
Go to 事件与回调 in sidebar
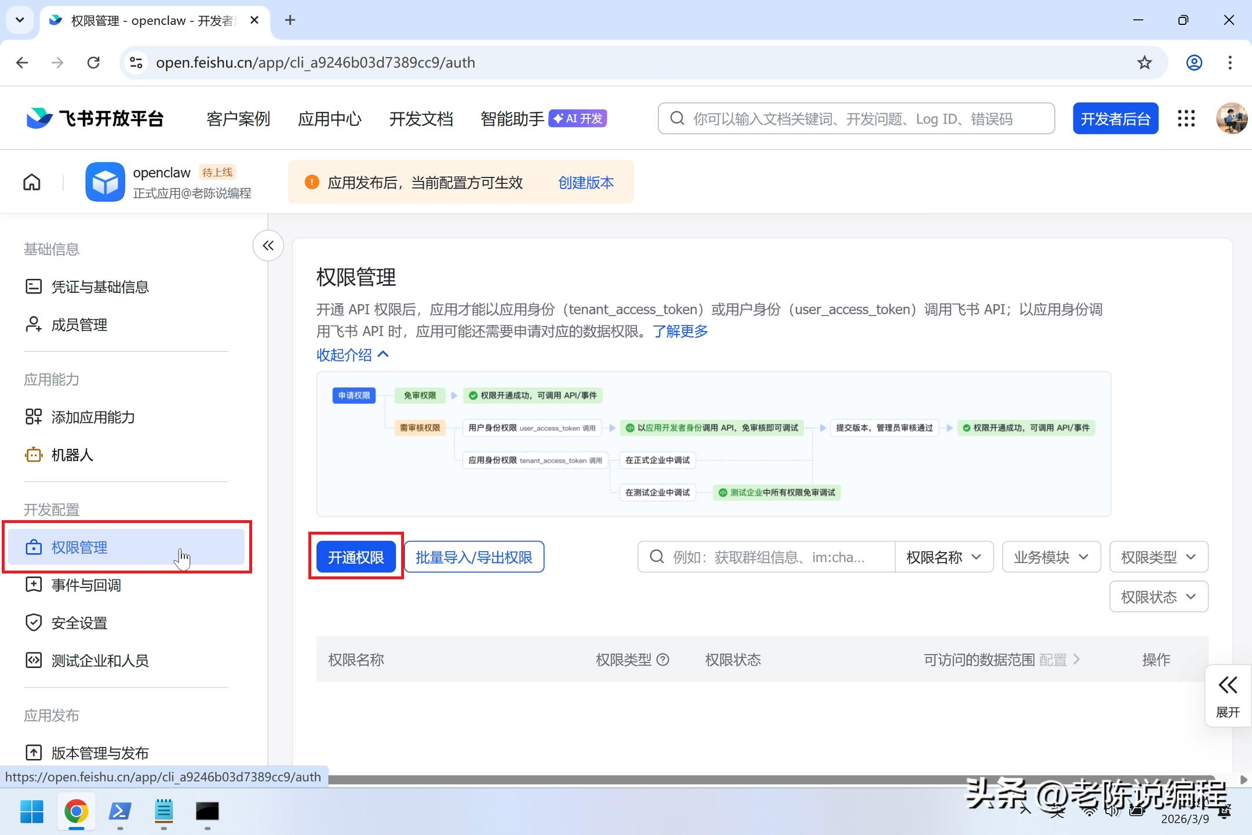point(86,585)
